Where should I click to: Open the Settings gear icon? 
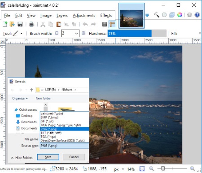[x=189, y=15]
